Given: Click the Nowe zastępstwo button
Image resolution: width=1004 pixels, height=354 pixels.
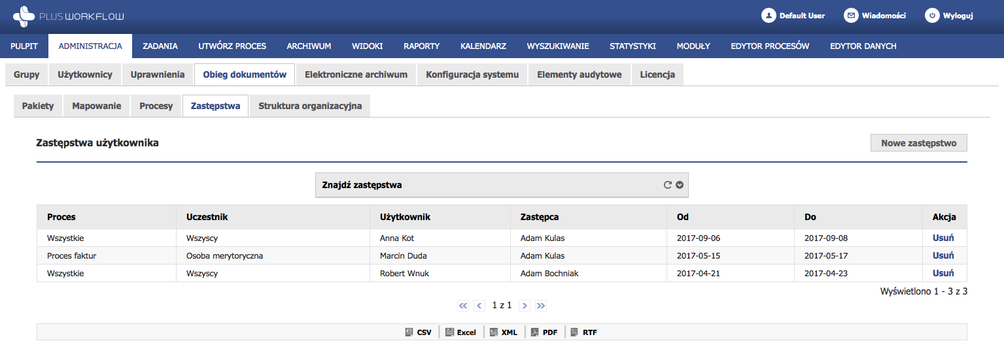Looking at the screenshot, I should coord(918,143).
